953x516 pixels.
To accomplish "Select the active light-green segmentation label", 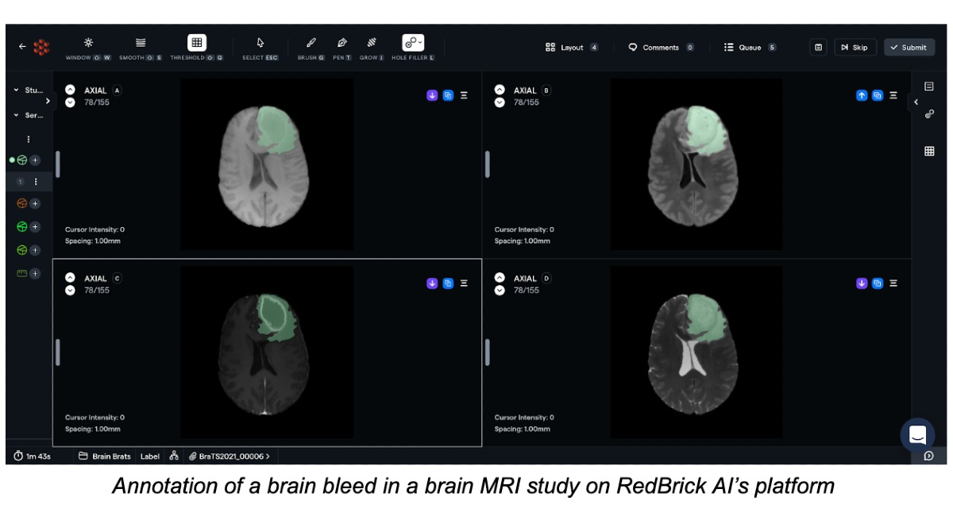I will tap(22, 160).
